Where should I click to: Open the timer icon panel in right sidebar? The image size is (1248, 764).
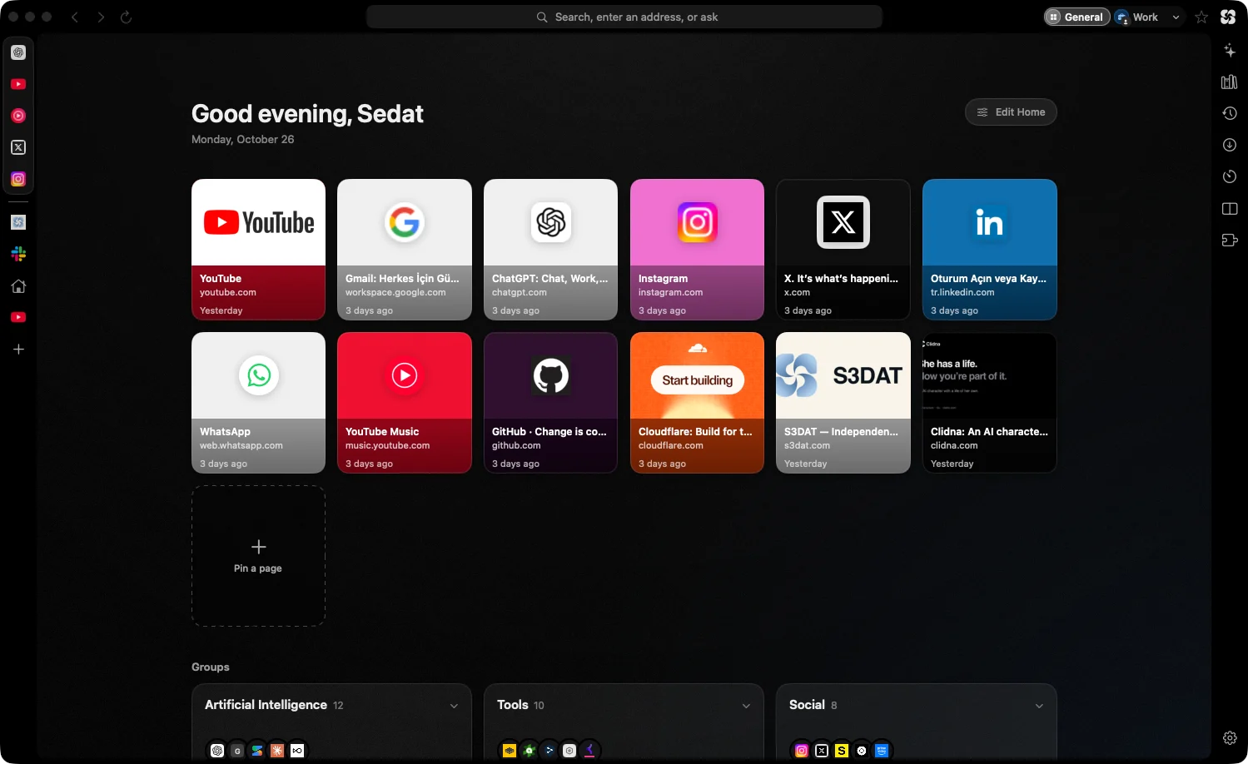1230,176
